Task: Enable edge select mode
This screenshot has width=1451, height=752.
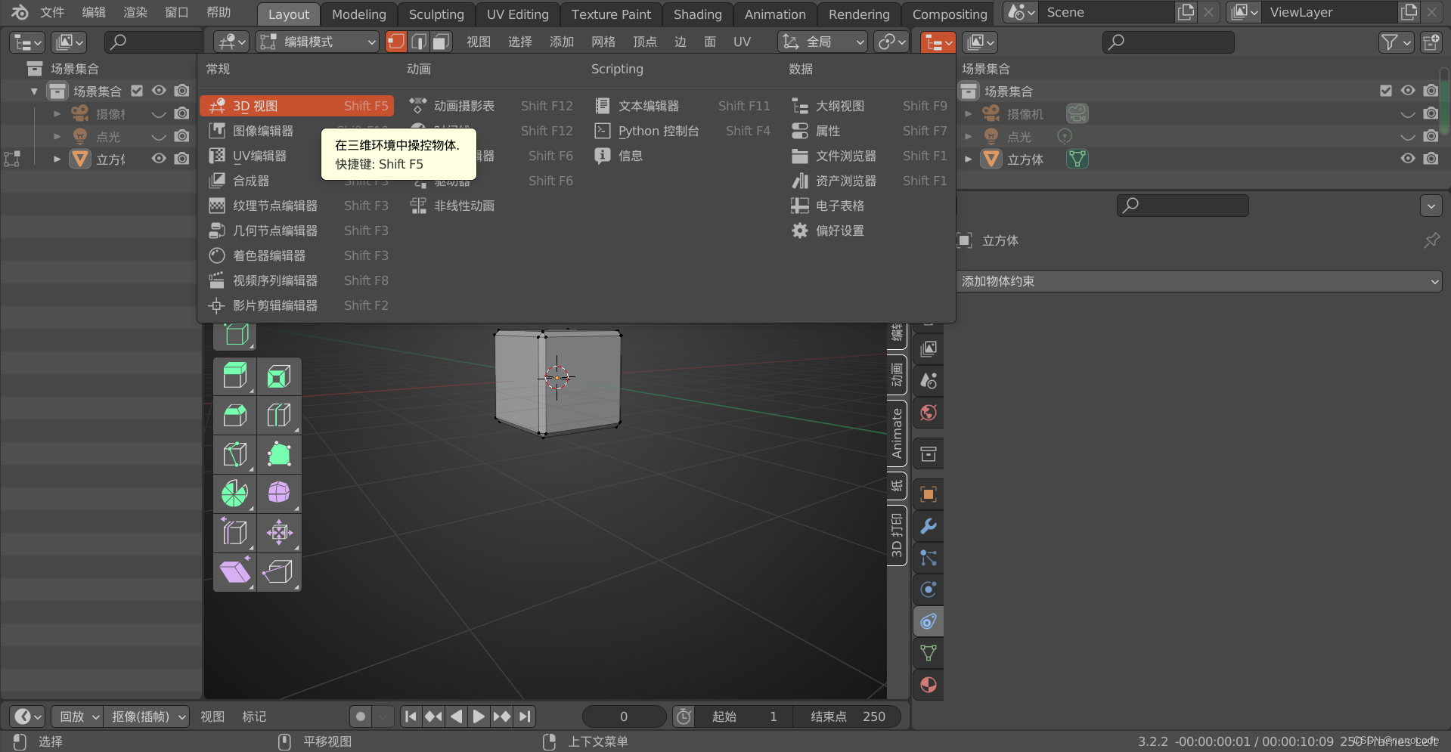Action: click(419, 42)
